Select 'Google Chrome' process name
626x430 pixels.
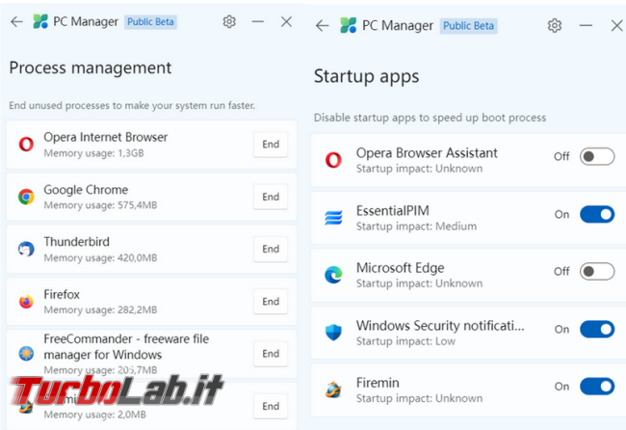point(86,189)
